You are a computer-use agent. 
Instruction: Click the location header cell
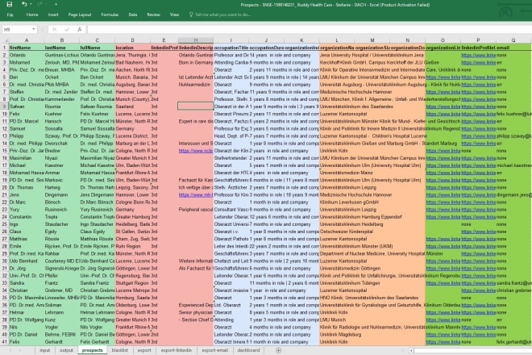click(x=132, y=48)
